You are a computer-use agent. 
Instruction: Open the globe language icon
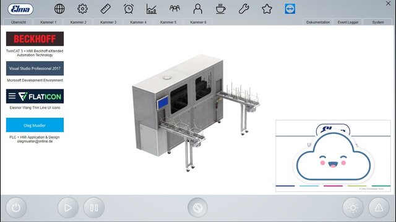[59, 9]
